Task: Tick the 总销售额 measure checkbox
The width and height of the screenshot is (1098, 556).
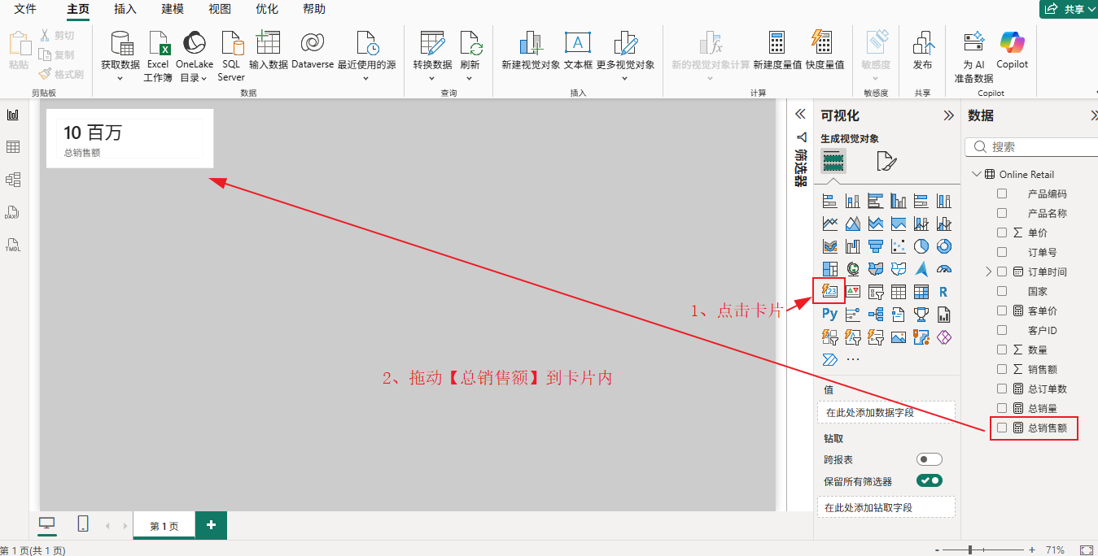Action: 1002,428
